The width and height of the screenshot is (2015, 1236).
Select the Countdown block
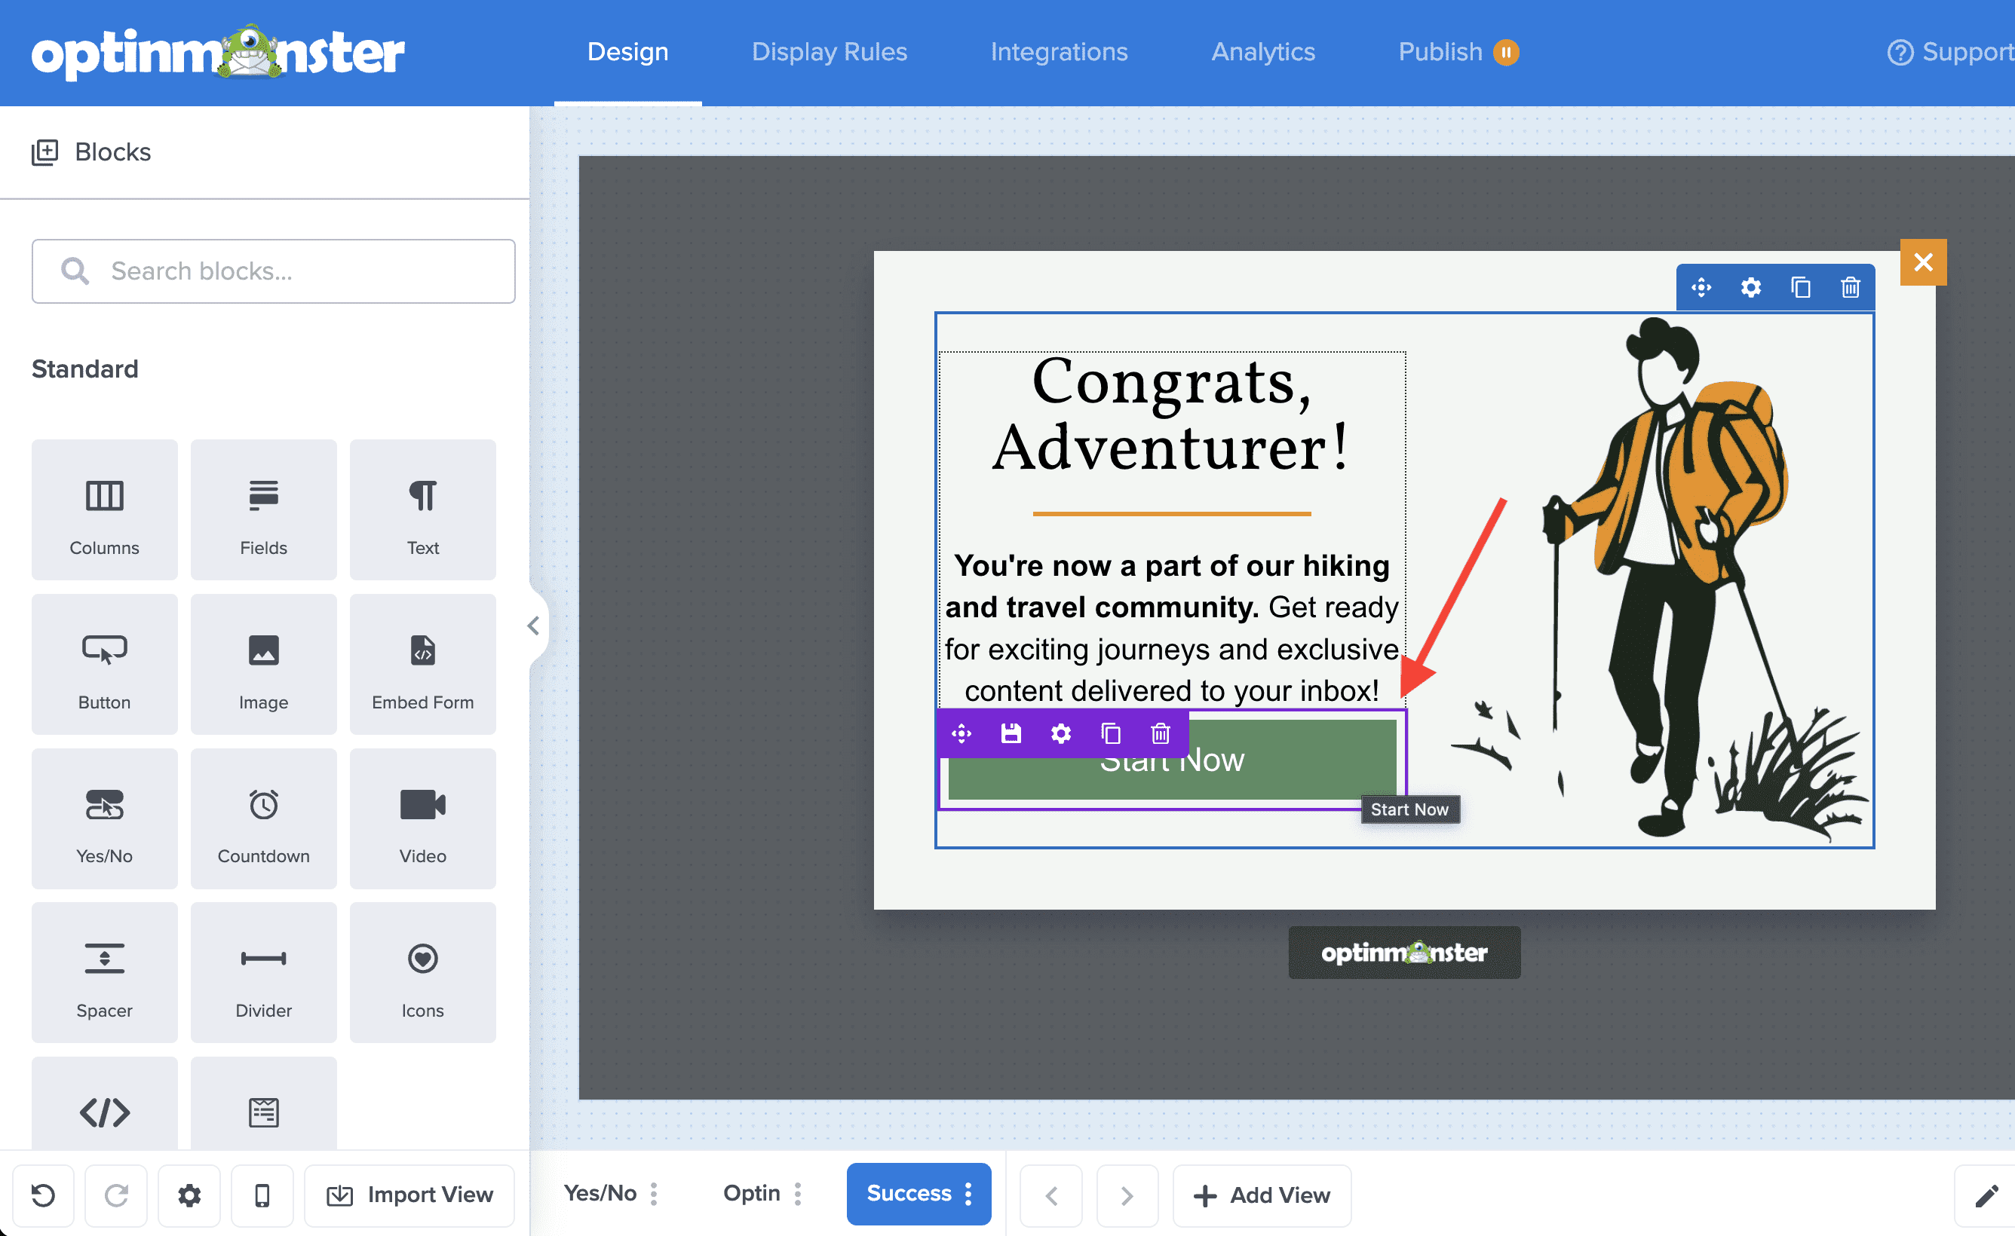pos(263,818)
